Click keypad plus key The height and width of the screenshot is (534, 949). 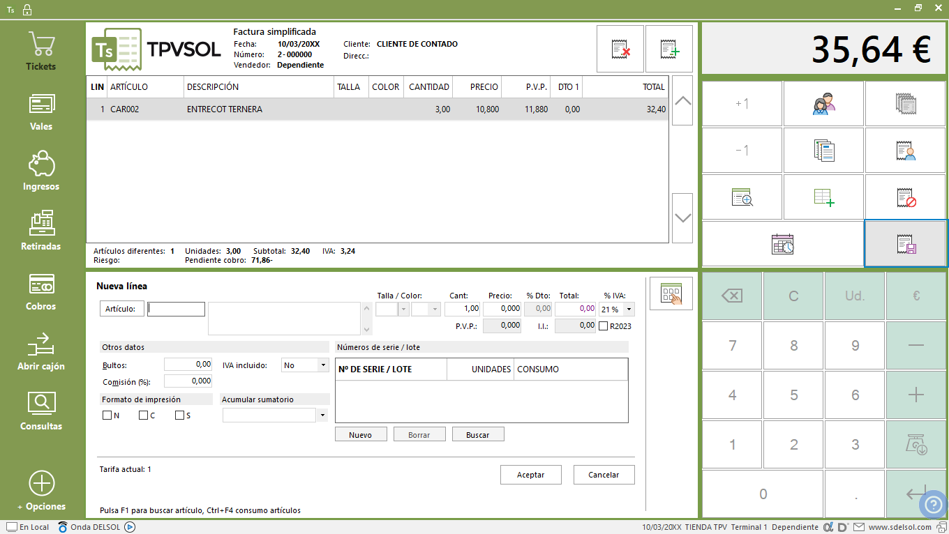[x=916, y=395]
